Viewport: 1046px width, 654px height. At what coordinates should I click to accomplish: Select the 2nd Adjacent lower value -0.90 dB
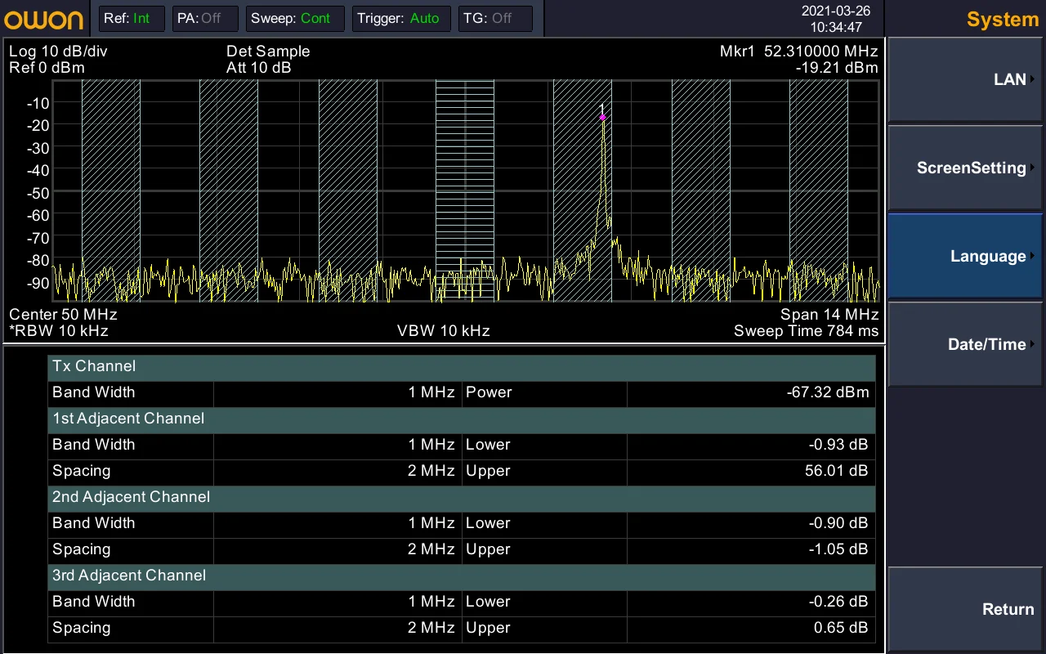pos(837,523)
